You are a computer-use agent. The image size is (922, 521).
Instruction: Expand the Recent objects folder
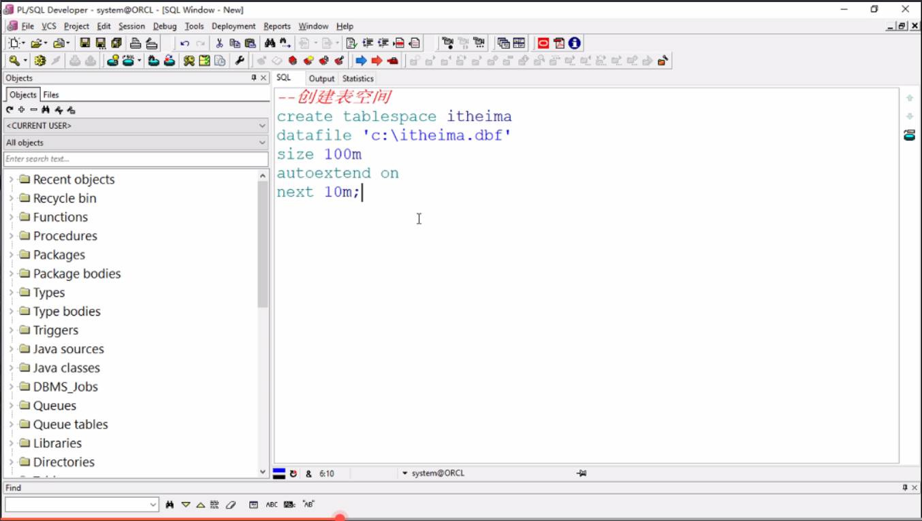[11, 180]
